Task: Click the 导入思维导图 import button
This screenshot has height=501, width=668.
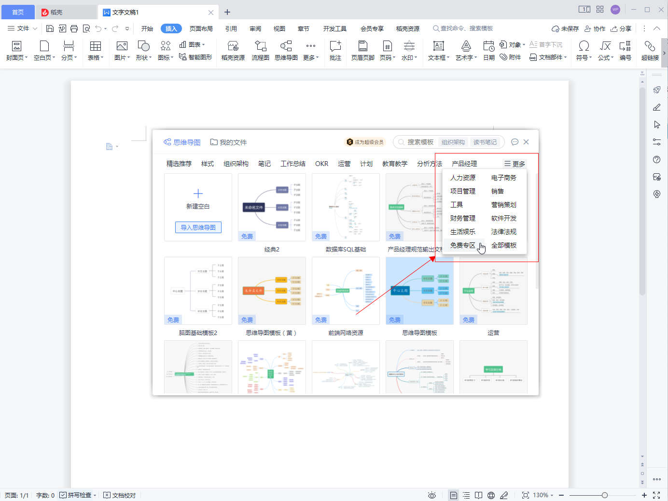Action: click(x=198, y=227)
